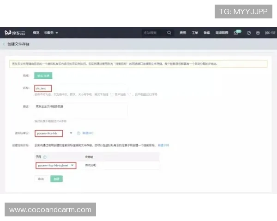Open the user account name in header
The width and height of the screenshot is (277, 221).
[x=270, y=33]
